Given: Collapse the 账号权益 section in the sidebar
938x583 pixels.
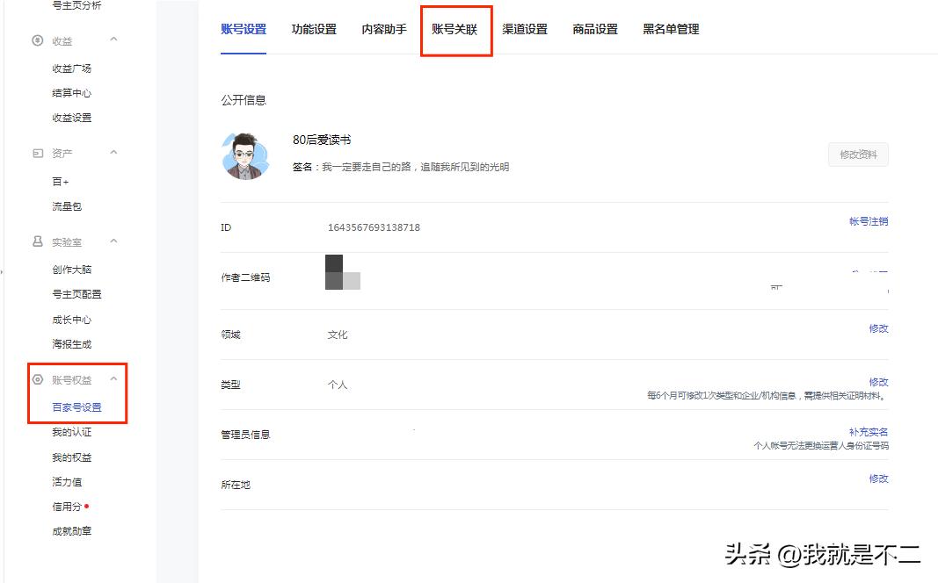Looking at the screenshot, I should tap(112, 380).
